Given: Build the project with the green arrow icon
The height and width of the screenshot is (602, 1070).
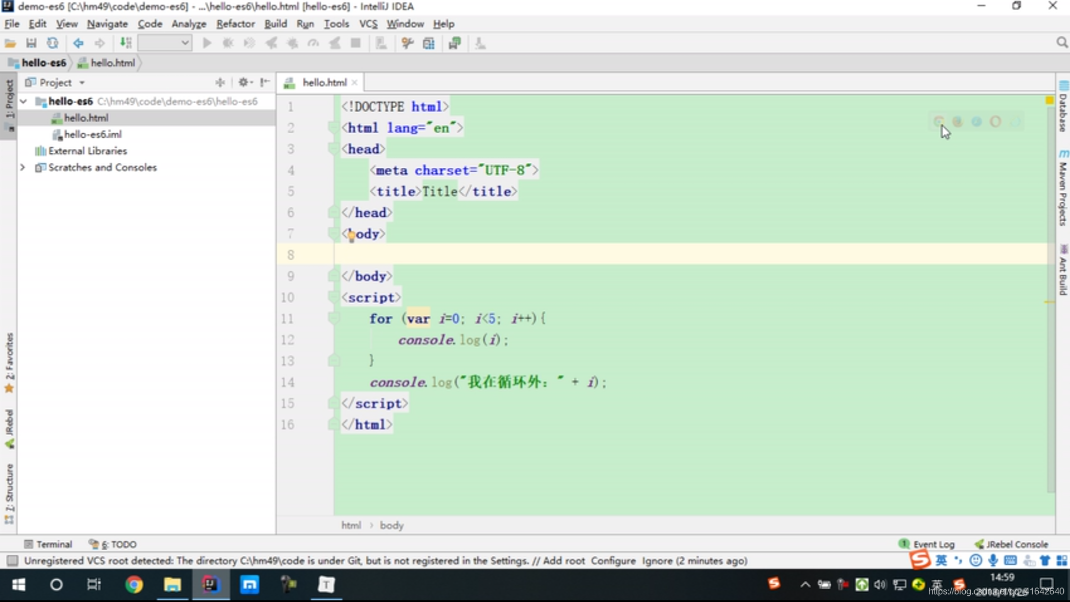Looking at the screenshot, I should pos(126,43).
